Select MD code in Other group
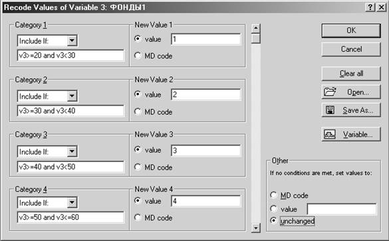This screenshot has height=241, width=389. point(273,195)
